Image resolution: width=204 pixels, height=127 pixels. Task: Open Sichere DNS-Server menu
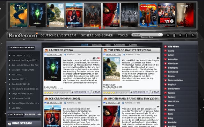(x=97, y=35)
